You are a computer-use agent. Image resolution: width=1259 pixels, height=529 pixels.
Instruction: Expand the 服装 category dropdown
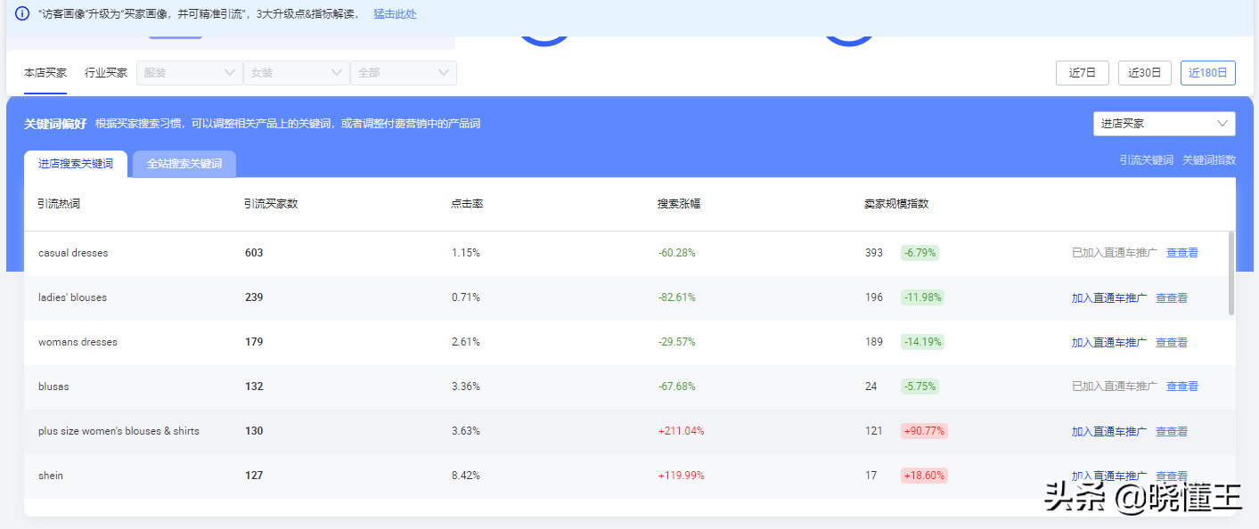tap(190, 73)
